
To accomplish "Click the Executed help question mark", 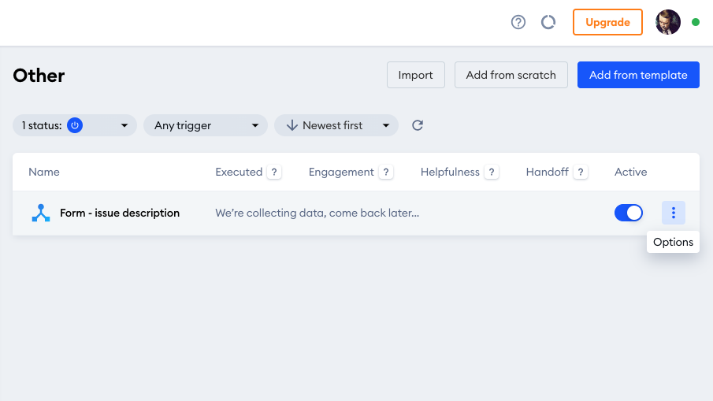I will coord(274,173).
